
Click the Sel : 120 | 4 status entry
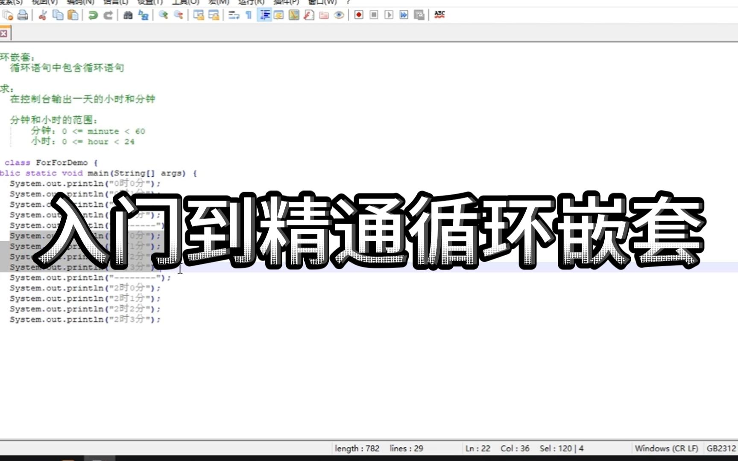click(562, 449)
